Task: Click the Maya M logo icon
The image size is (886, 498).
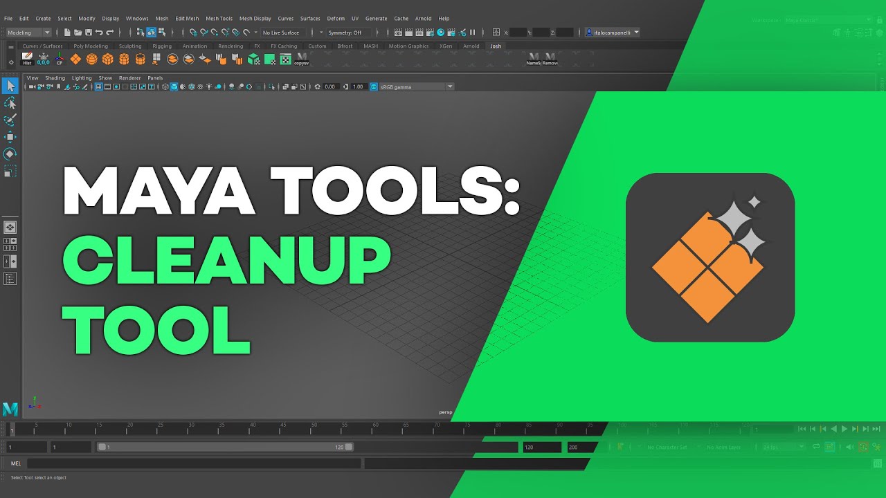Action: [x=10, y=409]
